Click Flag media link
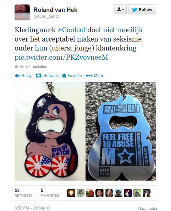 click(x=147, y=208)
